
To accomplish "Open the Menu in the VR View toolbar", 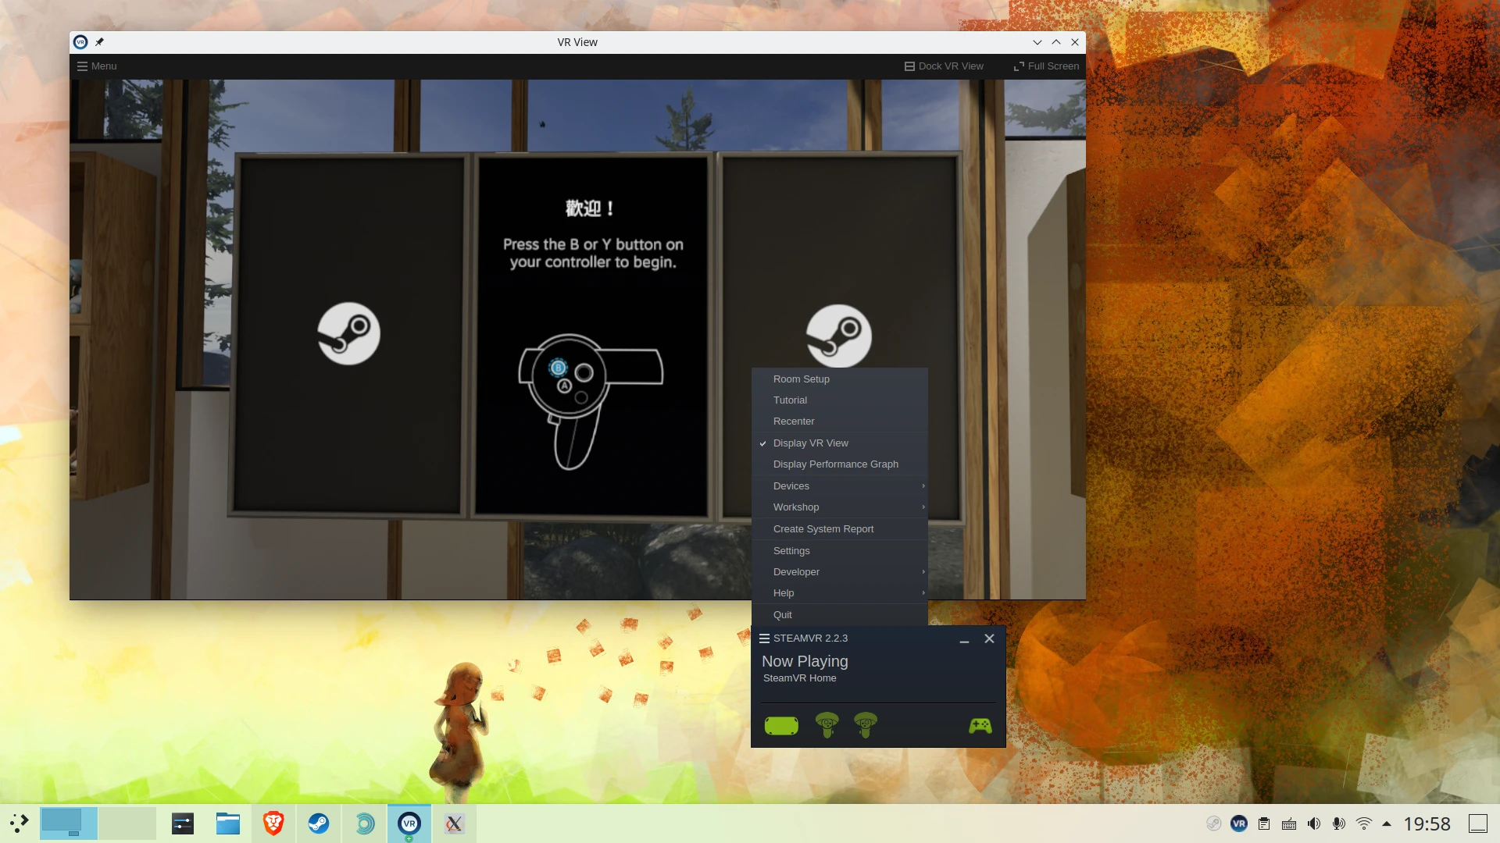I will point(97,66).
